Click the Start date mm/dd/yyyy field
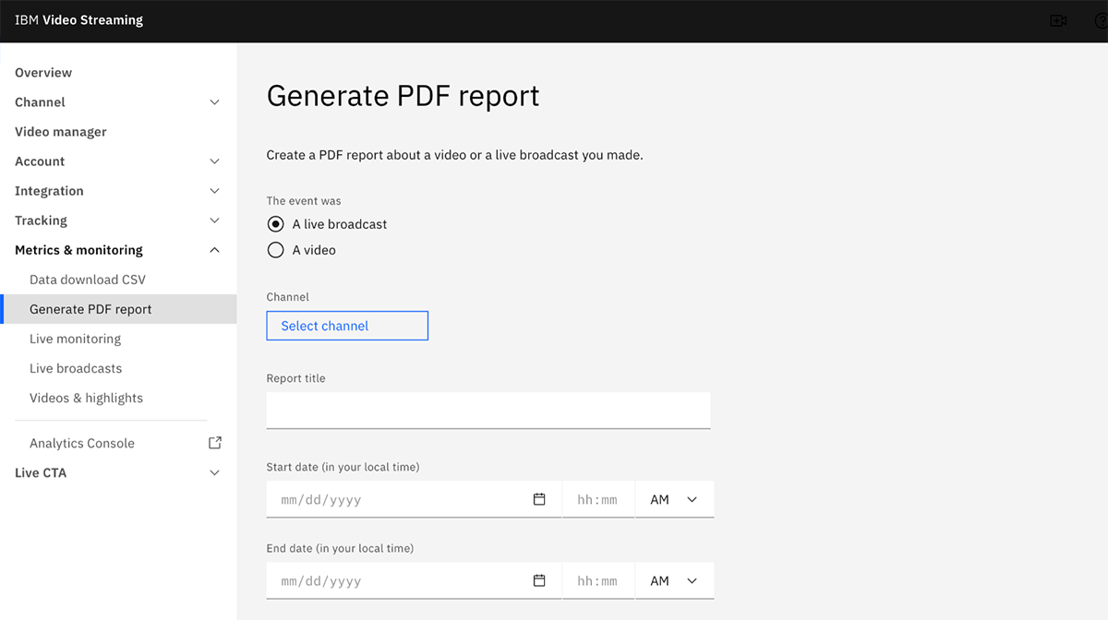This screenshot has width=1108, height=620. [414, 499]
